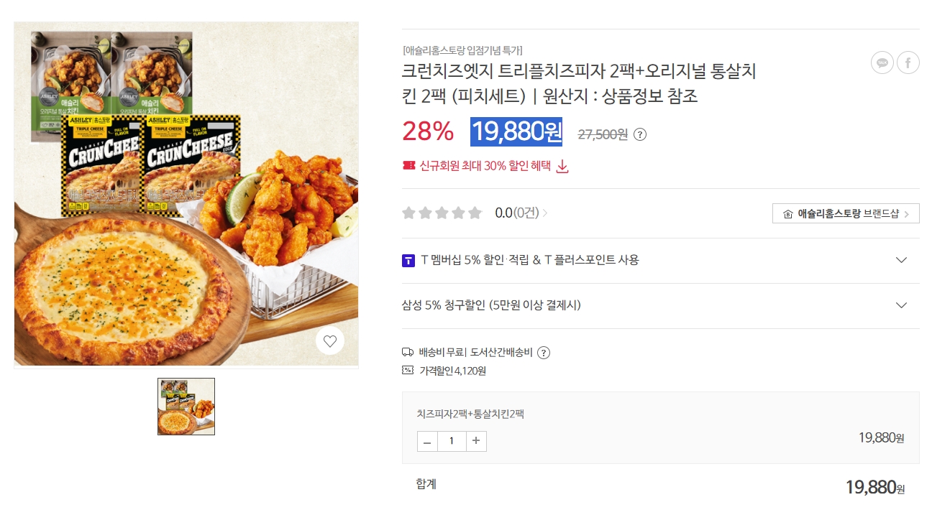Click the five-star rating display

[442, 213]
